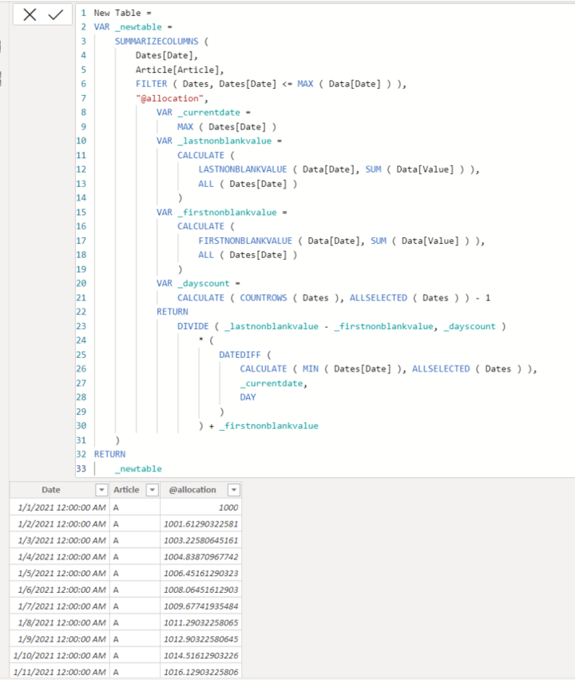Click the final RETURN keyword on line 32

coord(109,454)
